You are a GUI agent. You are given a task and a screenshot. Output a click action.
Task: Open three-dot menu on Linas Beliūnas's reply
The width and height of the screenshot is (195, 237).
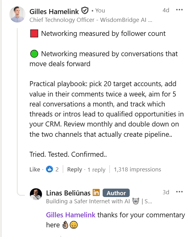click(x=179, y=192)
